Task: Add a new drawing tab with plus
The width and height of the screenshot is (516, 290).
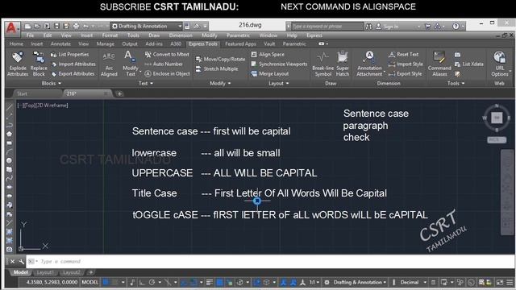Action: click(x=119, y=93)
